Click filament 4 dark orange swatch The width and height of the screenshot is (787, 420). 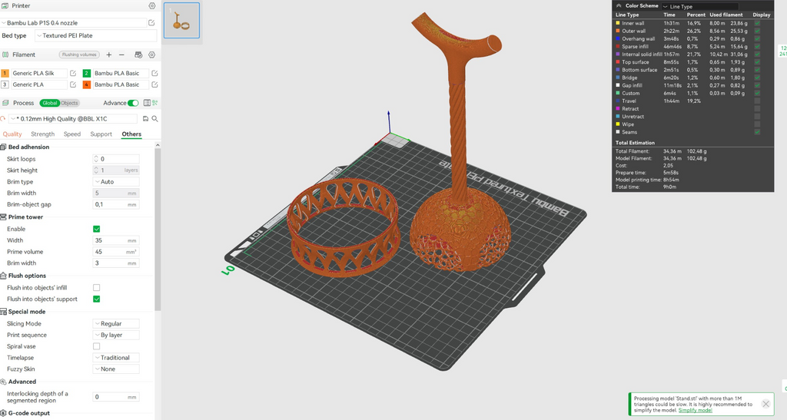[x=86, y=84]
